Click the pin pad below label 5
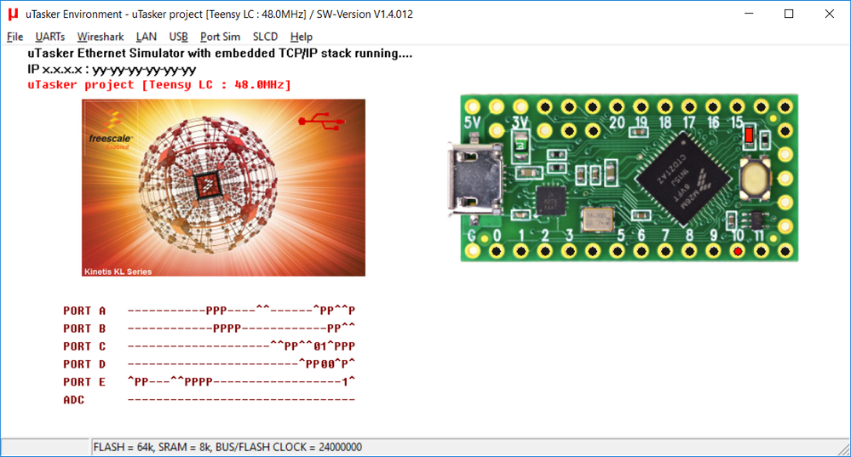851x457 pixels. click(x=617, y=251)
